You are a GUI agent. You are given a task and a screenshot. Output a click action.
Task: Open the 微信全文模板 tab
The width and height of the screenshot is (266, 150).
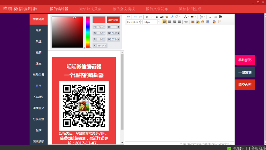coord(124,9)
